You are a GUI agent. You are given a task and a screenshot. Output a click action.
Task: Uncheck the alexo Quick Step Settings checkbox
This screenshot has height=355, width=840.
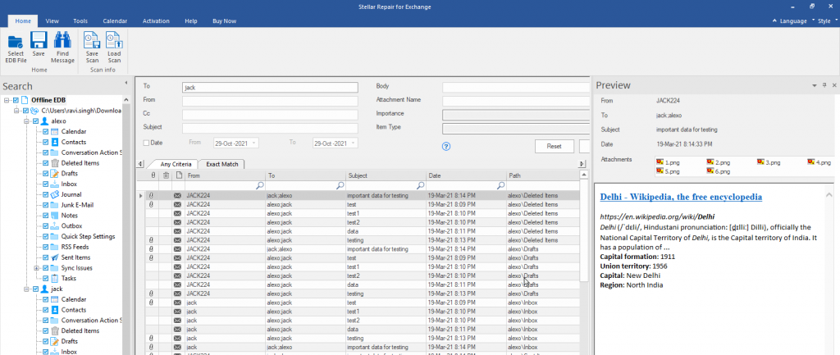coord(46,237)
